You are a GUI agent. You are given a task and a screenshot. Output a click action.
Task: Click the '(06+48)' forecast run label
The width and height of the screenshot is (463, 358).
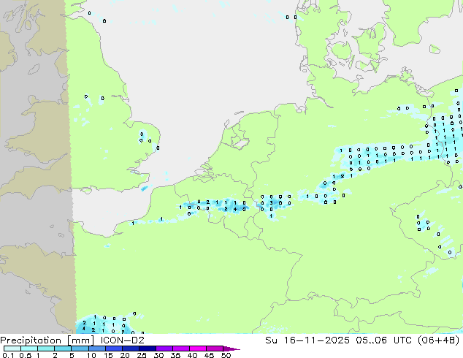pyautogui.click(x=438, y=340)
